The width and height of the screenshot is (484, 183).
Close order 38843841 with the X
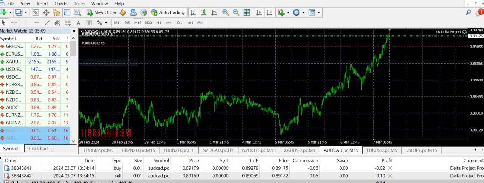pos(390,168)
